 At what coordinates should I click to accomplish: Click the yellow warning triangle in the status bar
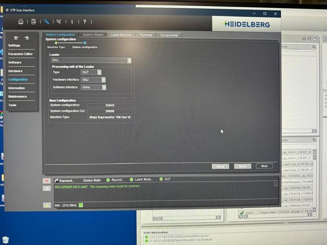click(47, 205)
